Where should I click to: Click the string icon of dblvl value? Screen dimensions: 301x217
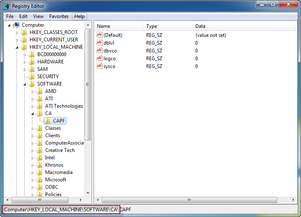coord(99,43)
